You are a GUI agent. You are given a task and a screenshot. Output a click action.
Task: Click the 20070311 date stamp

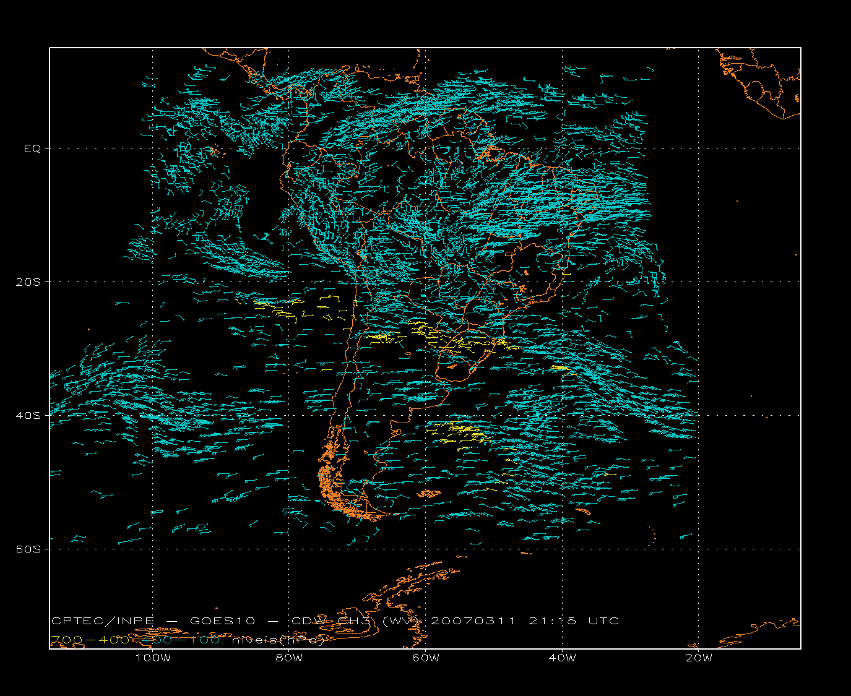pos(473,621)
